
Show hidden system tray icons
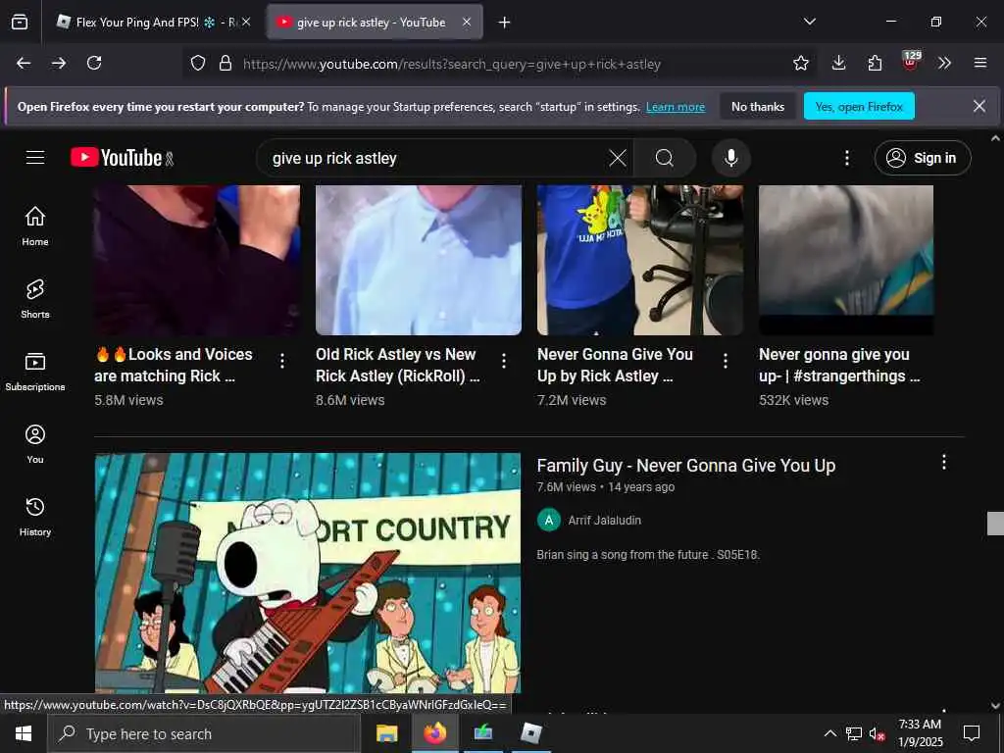click(829, 733)
